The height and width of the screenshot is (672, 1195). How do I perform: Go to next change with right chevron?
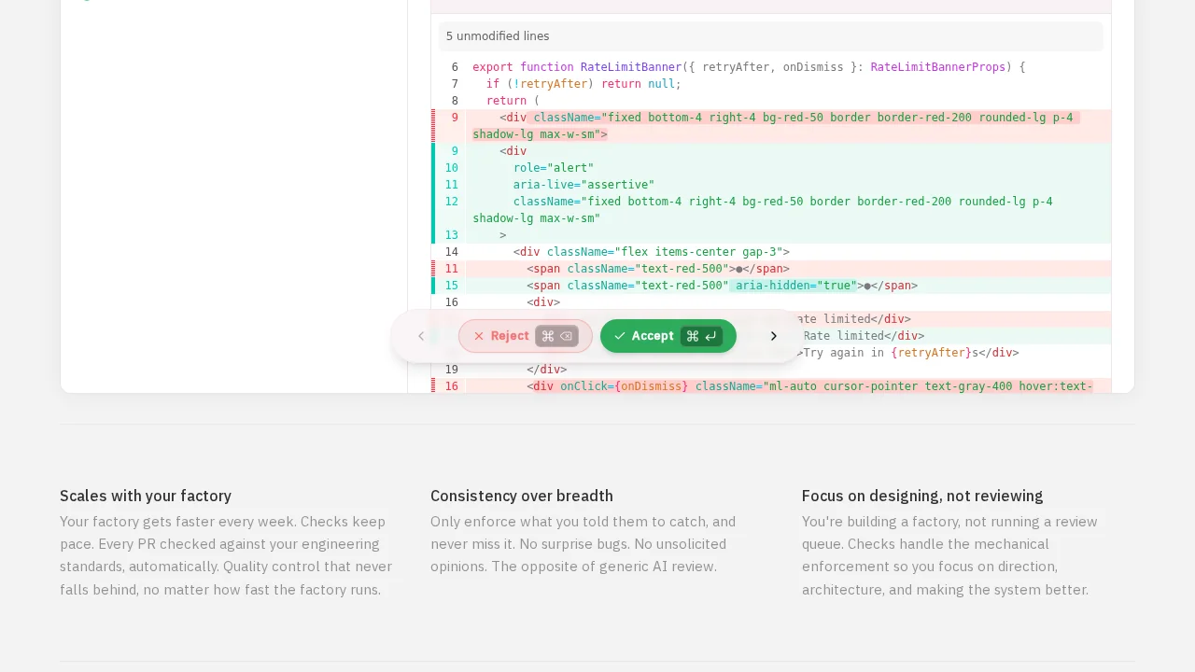pyautogui.click(x=773, y=336)
